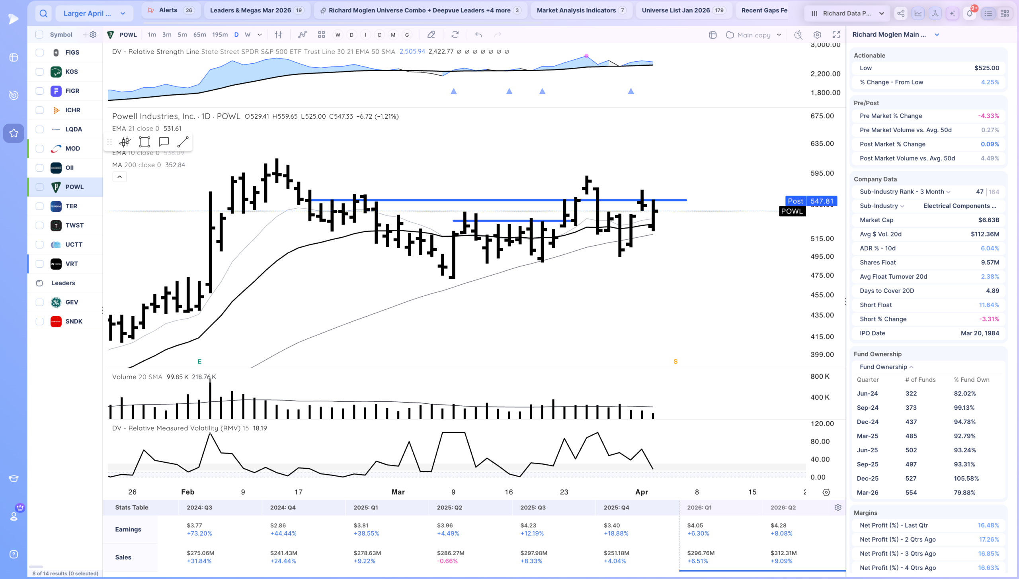Click the undo arrow in chart toolbar

point(478,35)
